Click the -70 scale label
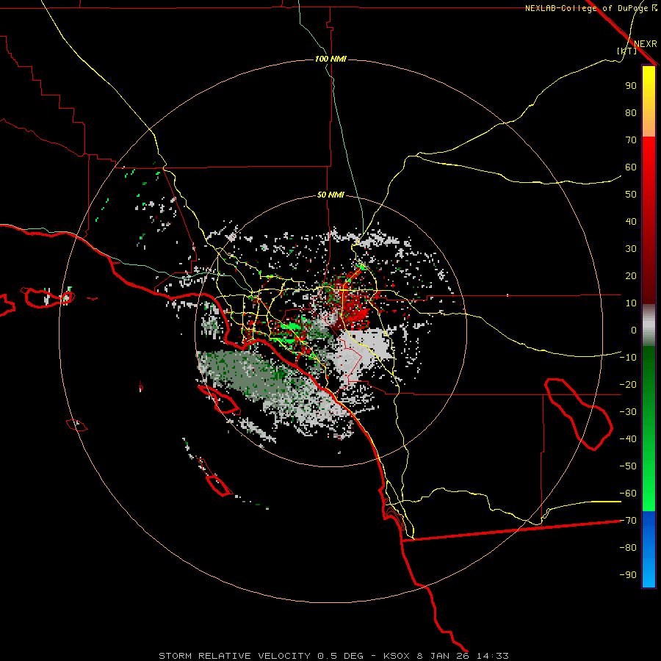This screenshot has height=661, width=661. tap(628, 521)
